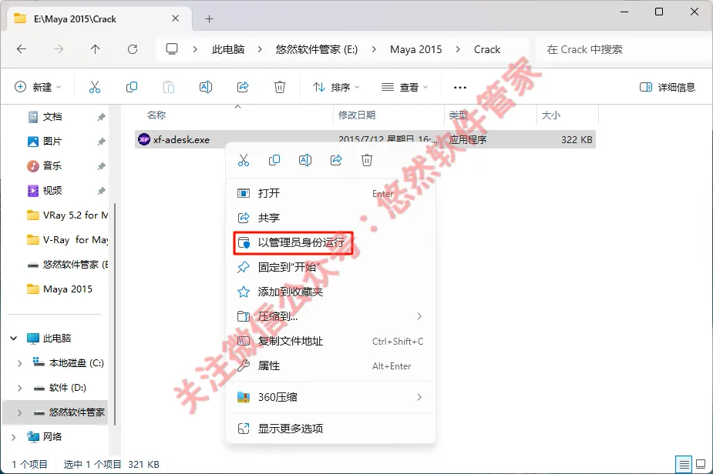Screen dimensions: 713x474
Task: Expand the 360压缩 submenu arrow
Action: point(419,397)
